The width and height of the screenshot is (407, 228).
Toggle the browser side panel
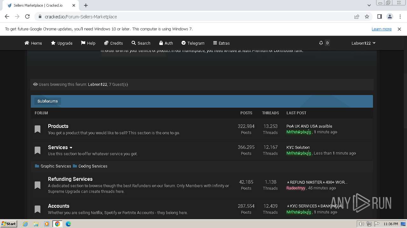(x=379, y=16)
